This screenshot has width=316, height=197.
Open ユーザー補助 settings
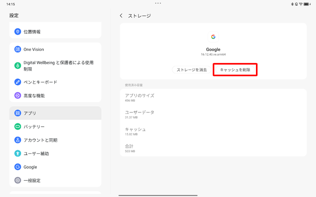pyautogui.click(x=55, y=153)
